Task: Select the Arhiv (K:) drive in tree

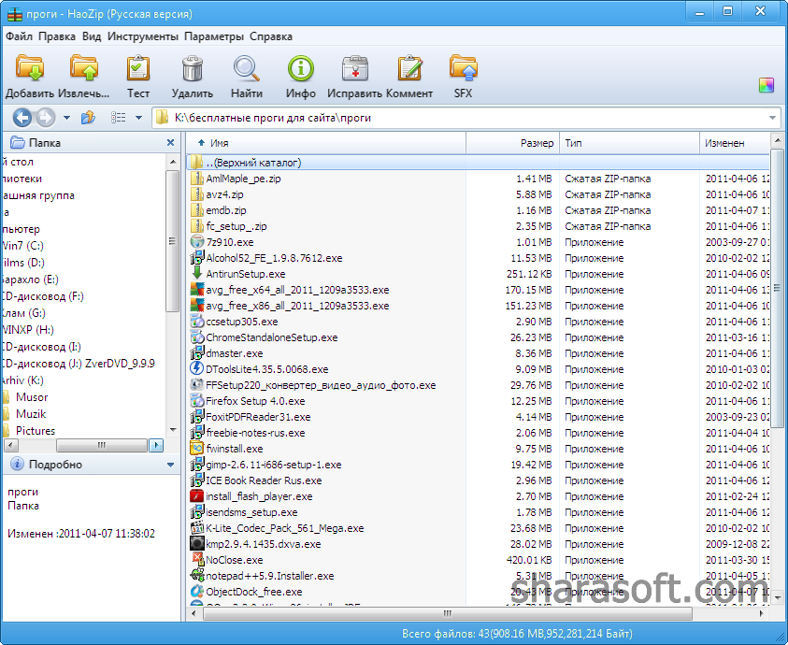Action: click(21, 380)
